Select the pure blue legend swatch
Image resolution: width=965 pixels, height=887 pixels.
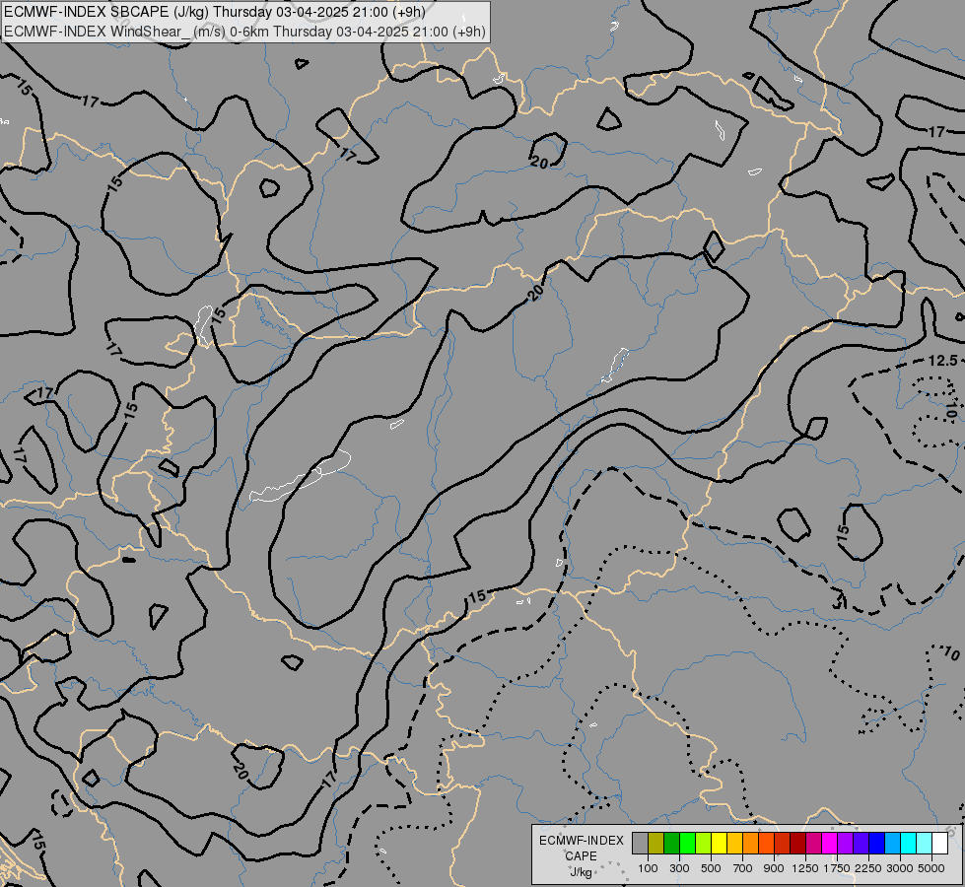[x=877, y=844]
